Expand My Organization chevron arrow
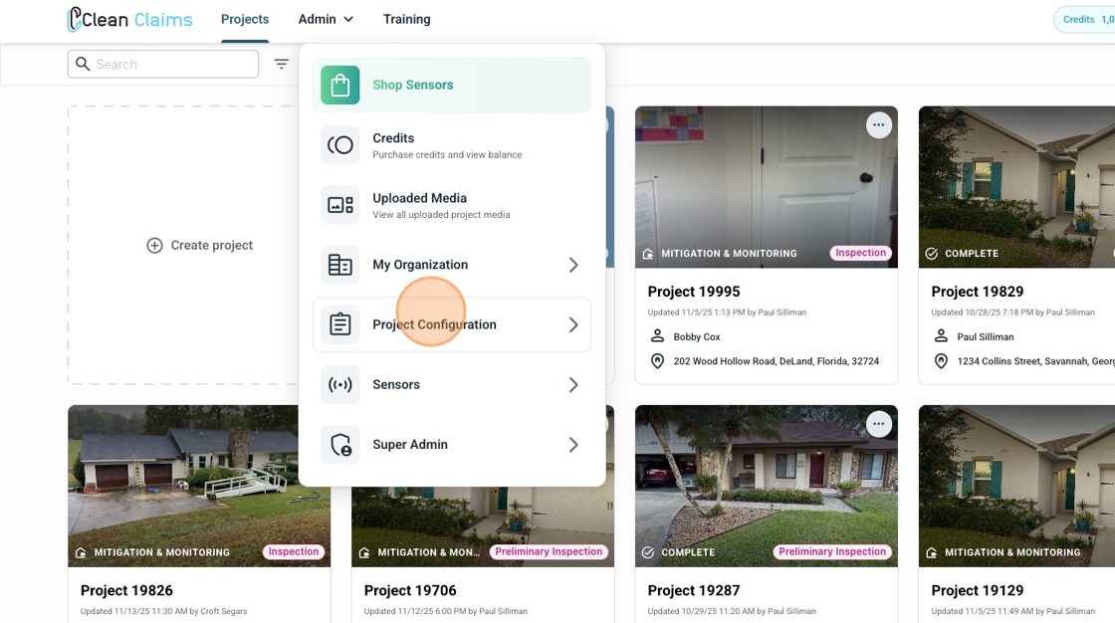The height and width of the screenshot is (623, 1115). pyautogui.click(x=573, y=265)
